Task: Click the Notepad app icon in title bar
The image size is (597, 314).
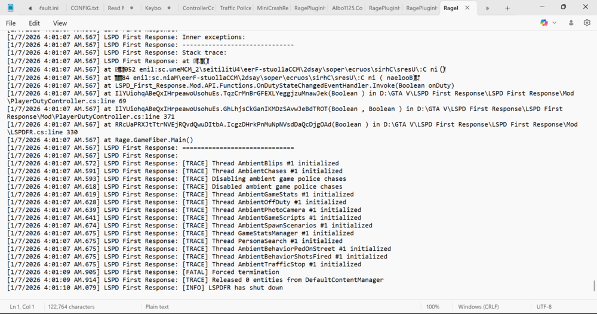Action: 10,8
